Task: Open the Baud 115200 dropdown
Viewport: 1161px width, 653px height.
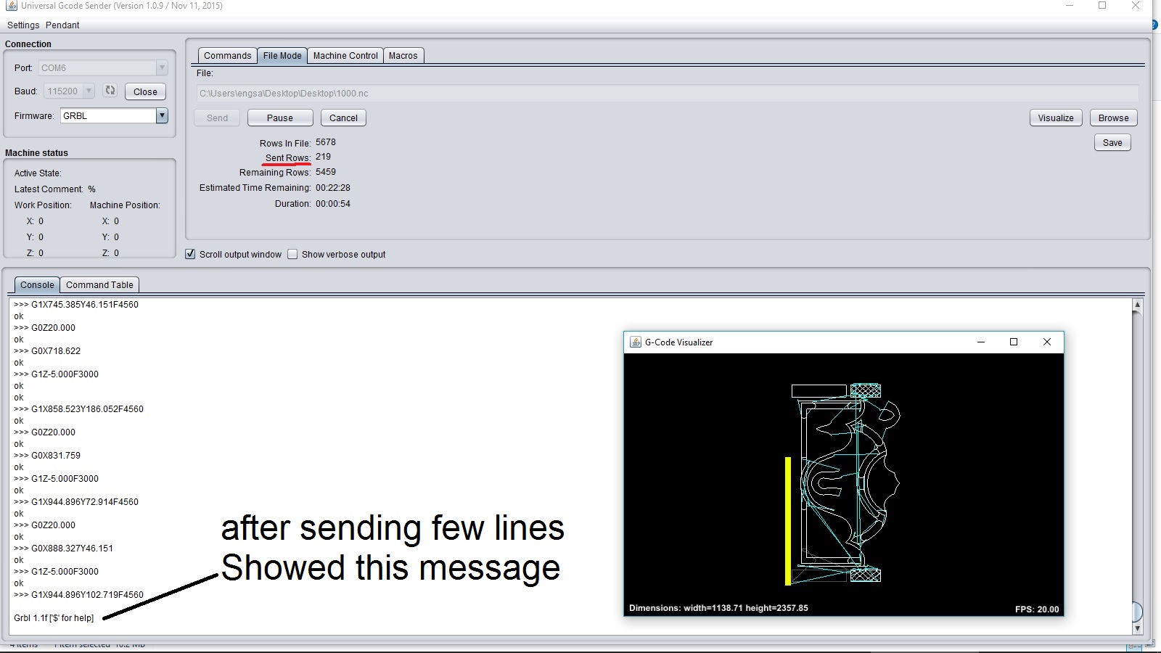Action: pyautogui.click(x=89, y=91)
